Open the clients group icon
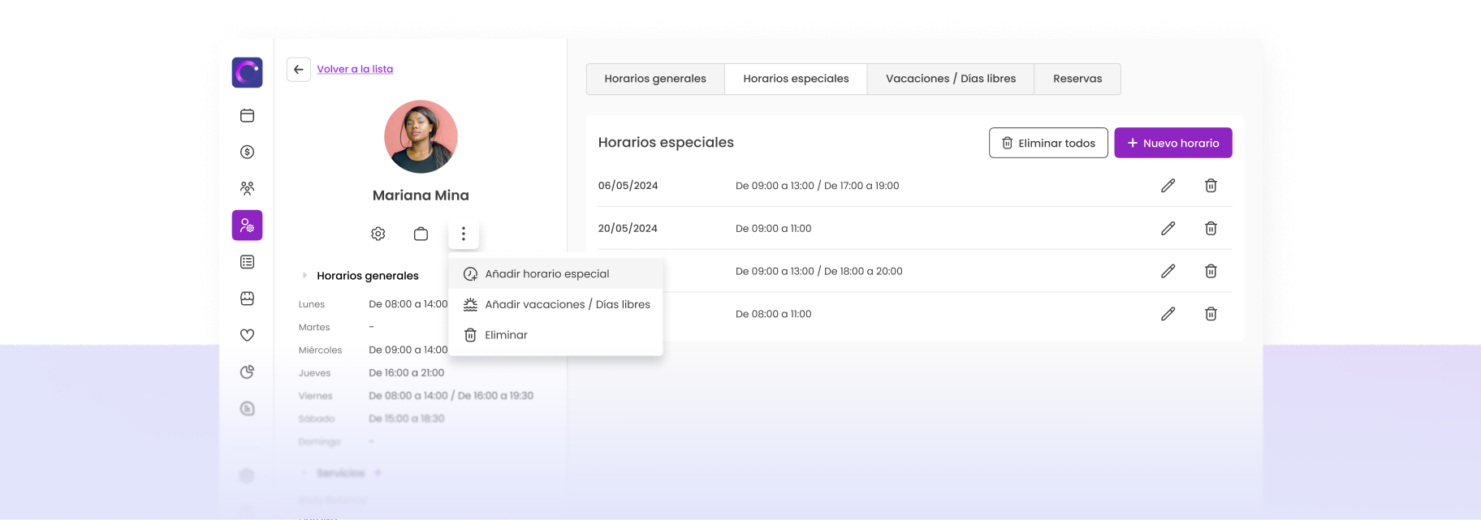1481x520 pixels. (248, 188)
